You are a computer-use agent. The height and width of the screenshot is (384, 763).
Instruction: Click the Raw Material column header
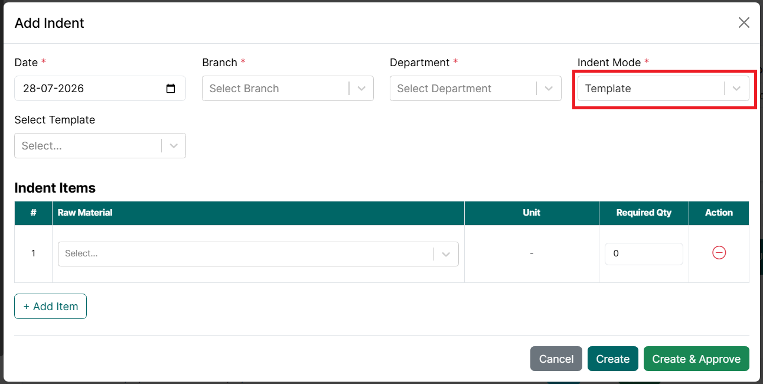[x=85, y=213]
